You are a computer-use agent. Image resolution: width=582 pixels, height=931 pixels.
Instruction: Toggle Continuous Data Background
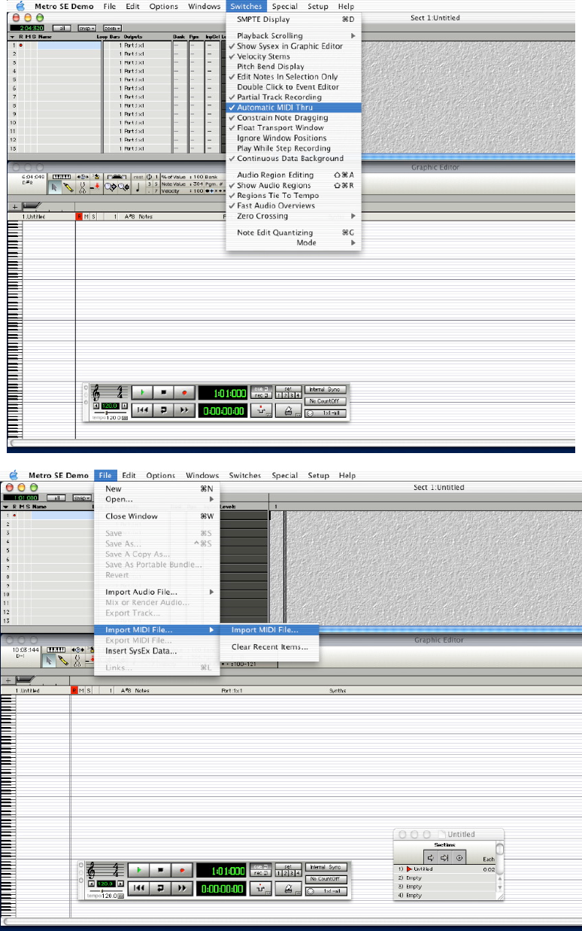(x=293, y=159)
